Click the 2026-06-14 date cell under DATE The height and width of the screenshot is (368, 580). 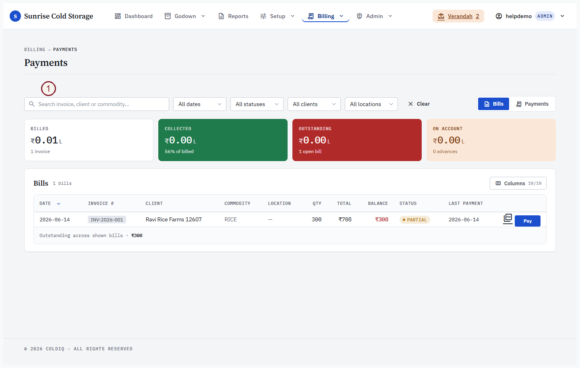coord(54,220)
